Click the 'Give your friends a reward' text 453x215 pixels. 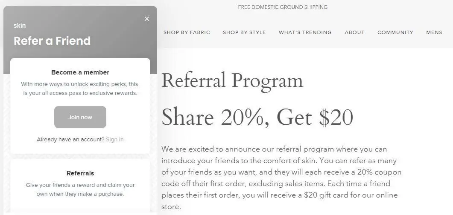point(80,189)
